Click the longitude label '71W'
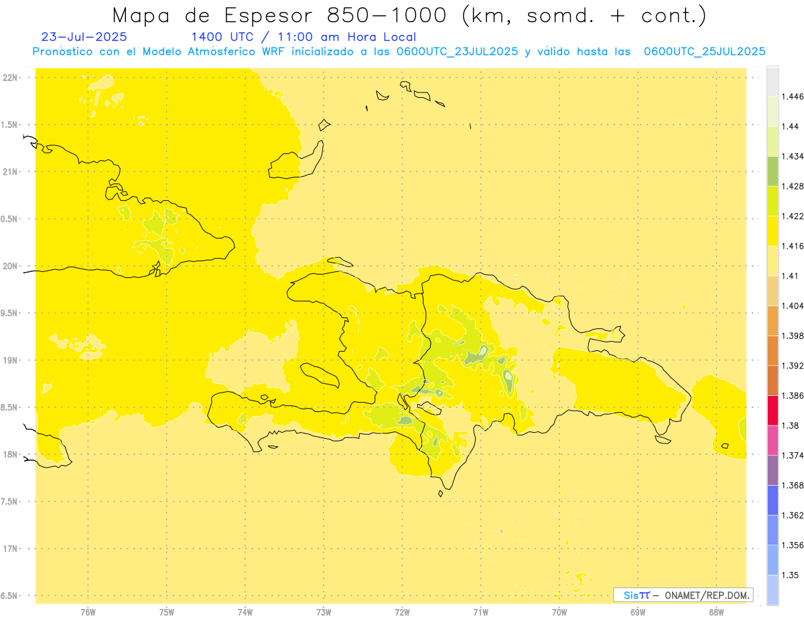 (x=481, y=612)
